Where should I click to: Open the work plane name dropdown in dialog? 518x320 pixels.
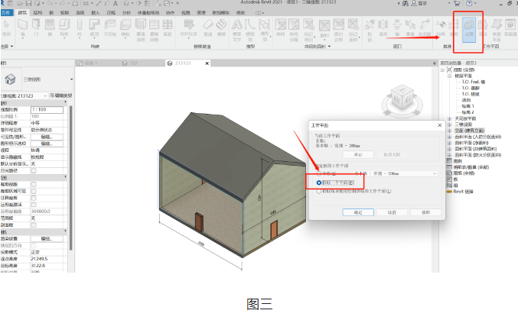(x=435, y=173)
